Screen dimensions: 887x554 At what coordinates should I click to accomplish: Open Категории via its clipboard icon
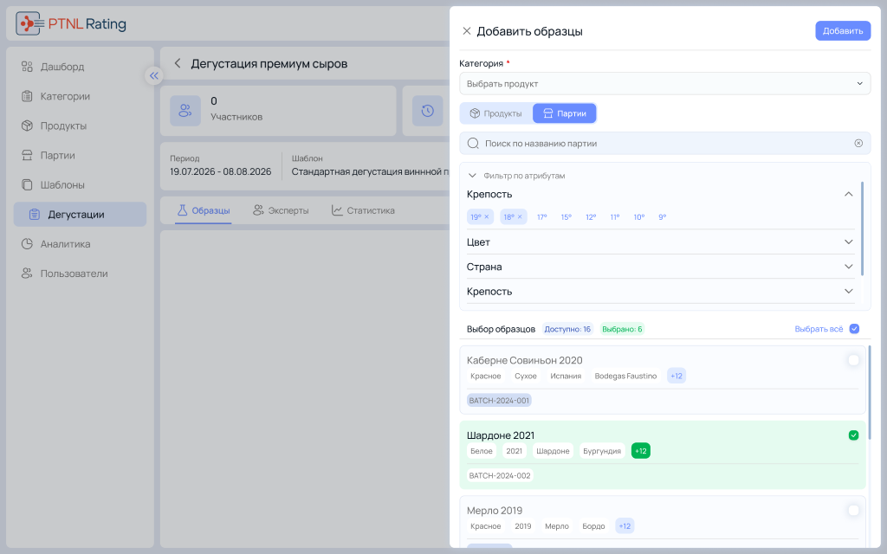27,96
